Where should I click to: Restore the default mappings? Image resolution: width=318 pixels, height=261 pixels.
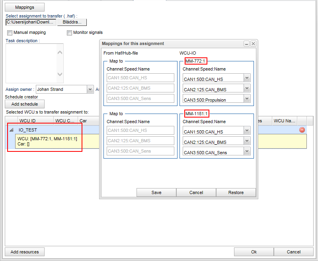tap(236, 192)
